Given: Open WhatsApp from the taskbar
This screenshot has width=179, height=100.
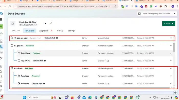Looking at the screenshot, I should [x=138, y=97].
